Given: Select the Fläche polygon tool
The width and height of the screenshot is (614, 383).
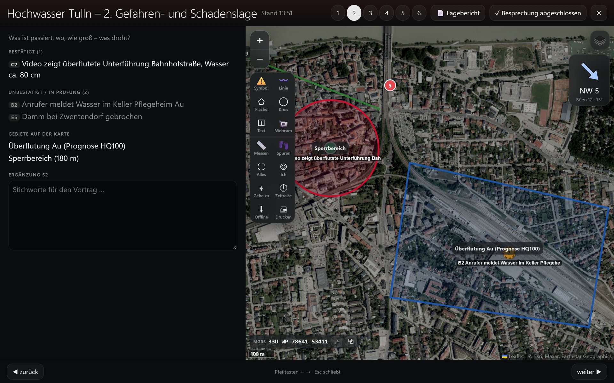Looking at the screenshot, I should (261, 105).
